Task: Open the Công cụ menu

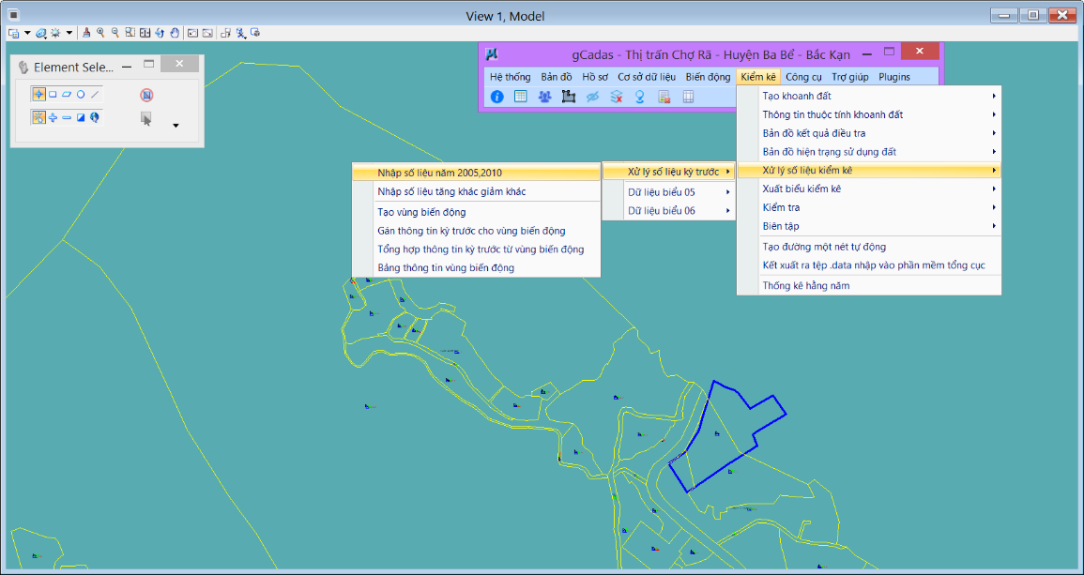Action: click(803, 77)
